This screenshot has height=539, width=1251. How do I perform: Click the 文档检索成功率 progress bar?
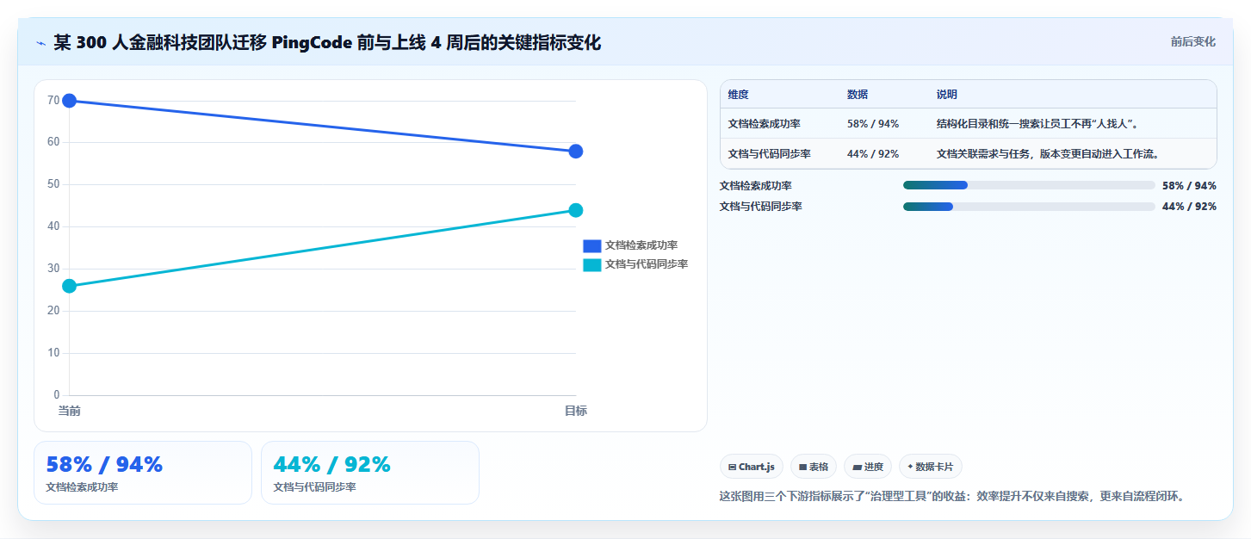coord(1029,185)
